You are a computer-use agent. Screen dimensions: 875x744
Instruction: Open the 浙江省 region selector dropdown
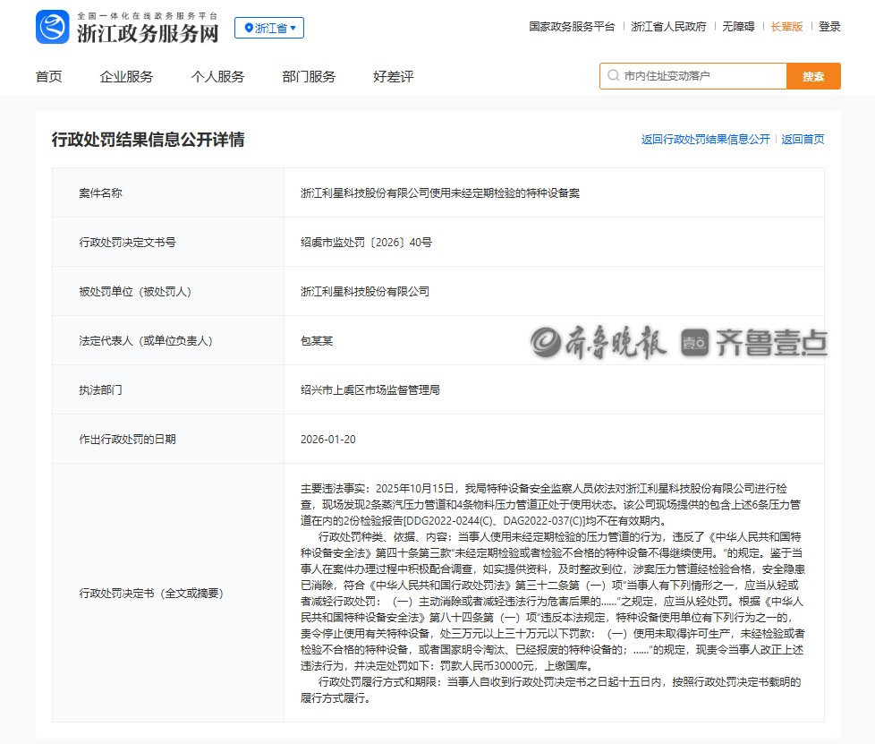271,28
